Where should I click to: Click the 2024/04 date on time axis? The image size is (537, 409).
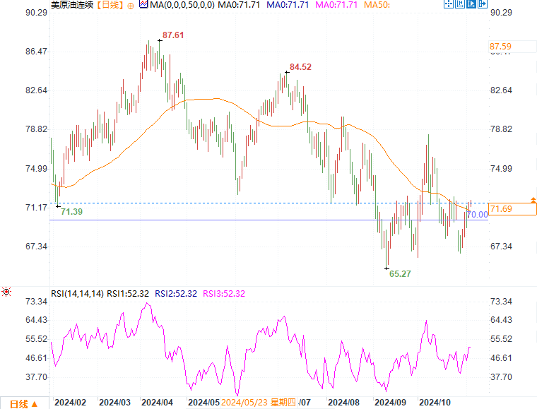157,403
